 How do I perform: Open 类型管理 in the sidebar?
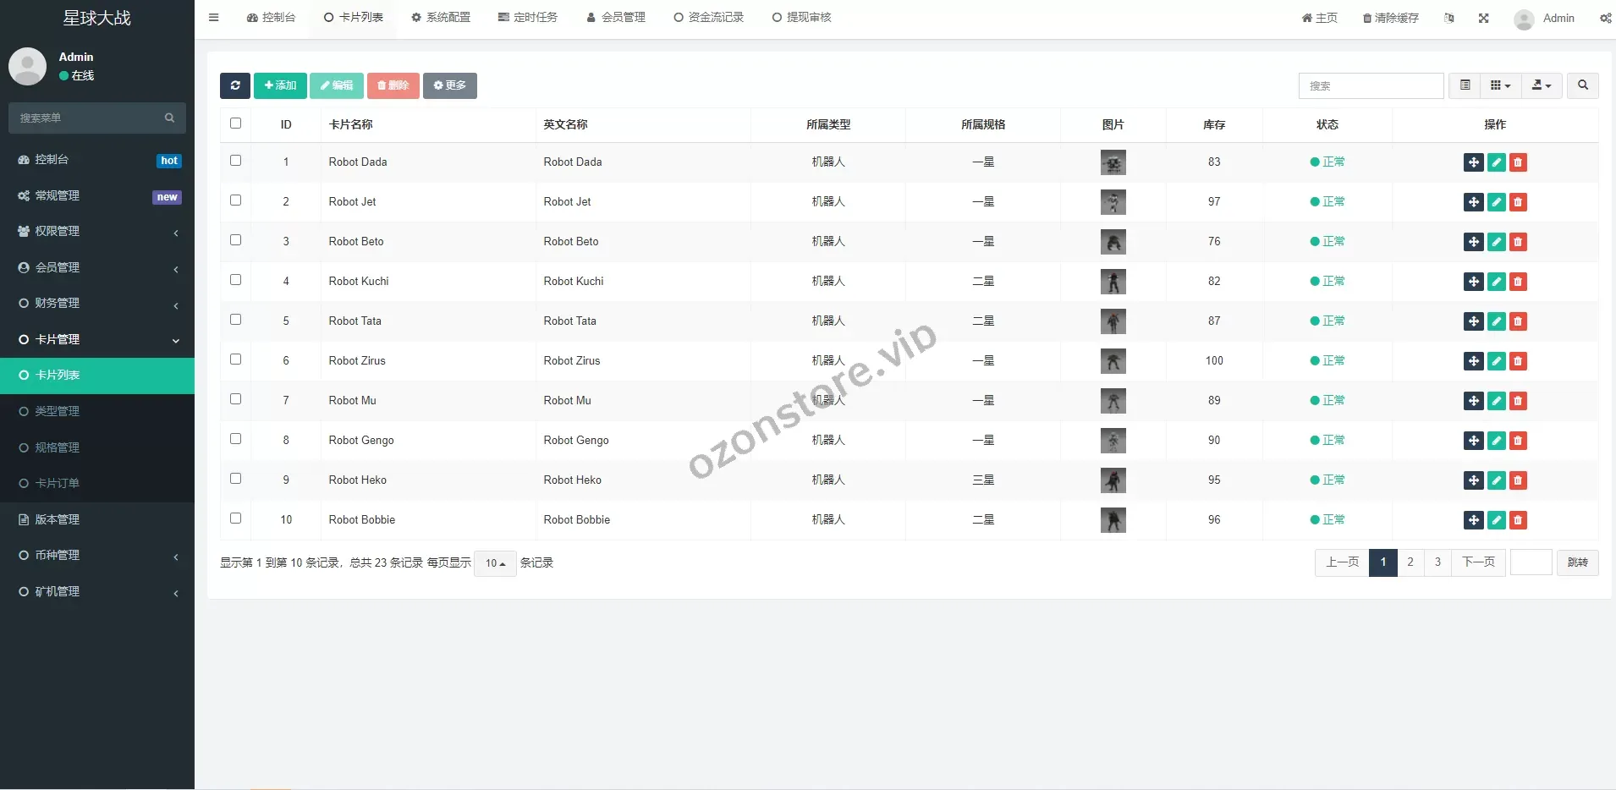click(x=58, y=411)
